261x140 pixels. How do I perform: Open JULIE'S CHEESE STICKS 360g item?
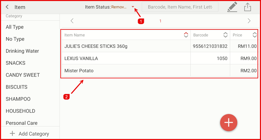[96, 46]
